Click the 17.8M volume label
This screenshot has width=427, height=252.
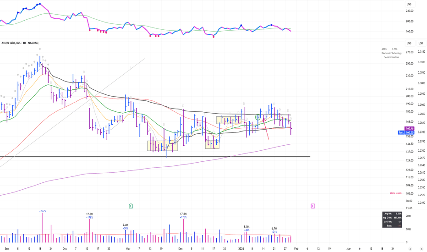tap(183, 214)
